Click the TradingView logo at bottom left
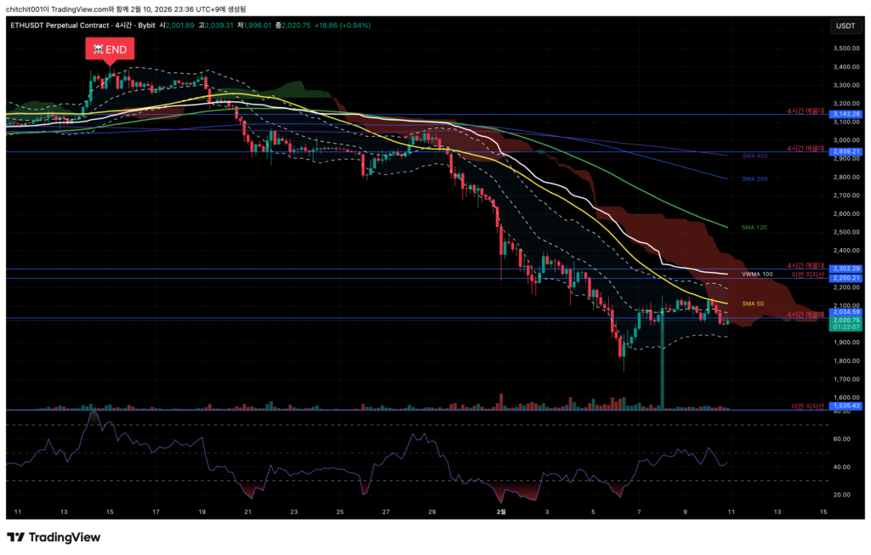This screenshot has width=871, height=555. 54,537
